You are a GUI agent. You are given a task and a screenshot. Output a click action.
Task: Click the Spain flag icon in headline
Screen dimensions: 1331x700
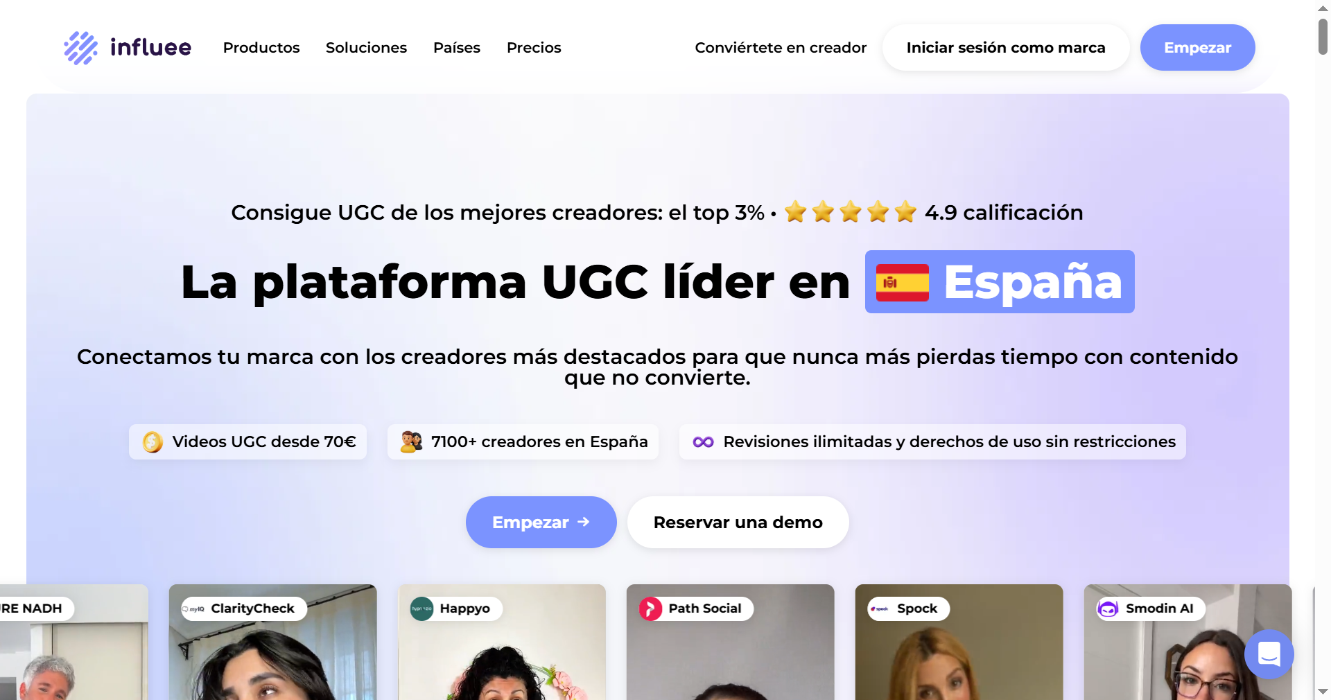(x=902, y=283)
